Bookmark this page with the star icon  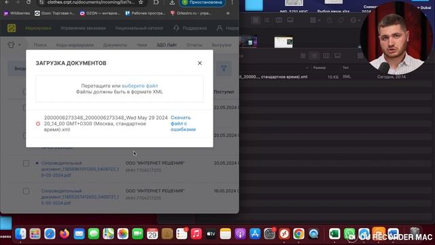pyautogui.click(x=141, y=2)
